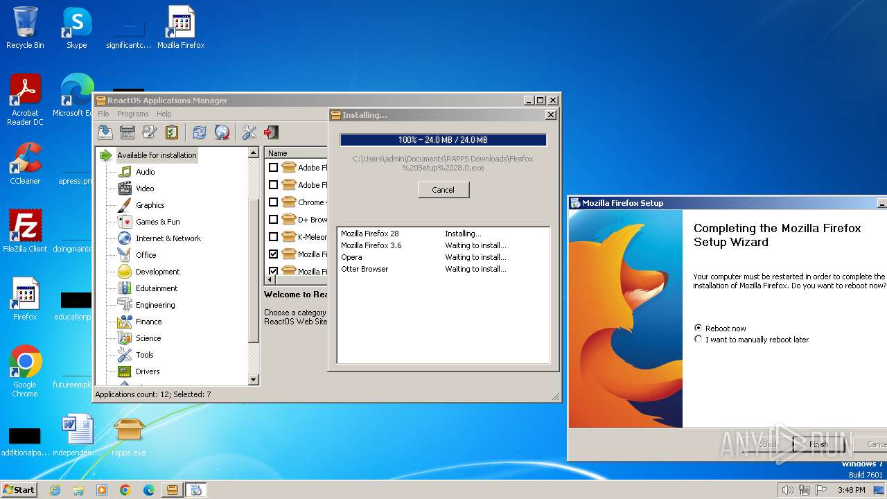Click the volume speaker tray icon
The height and width of the screenshot is (499, 887).
[x=787, y=490]
